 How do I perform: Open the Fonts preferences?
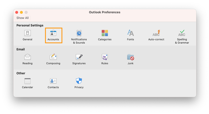point(130,35)
